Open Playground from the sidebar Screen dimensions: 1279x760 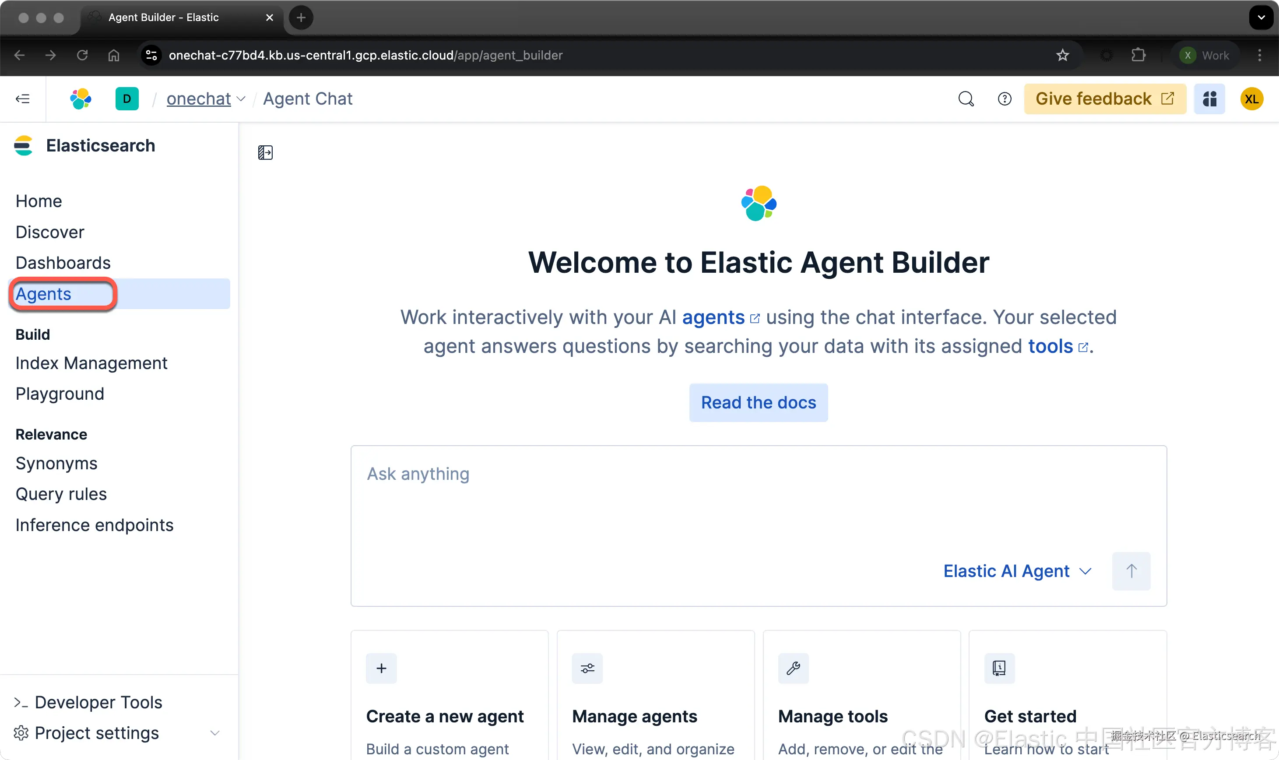60,394
